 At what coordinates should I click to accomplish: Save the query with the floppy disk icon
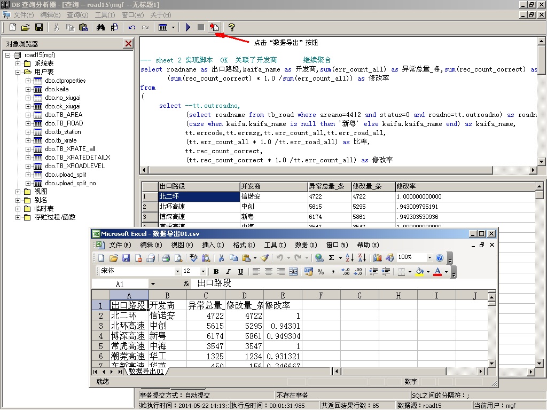tap(38, 27)
